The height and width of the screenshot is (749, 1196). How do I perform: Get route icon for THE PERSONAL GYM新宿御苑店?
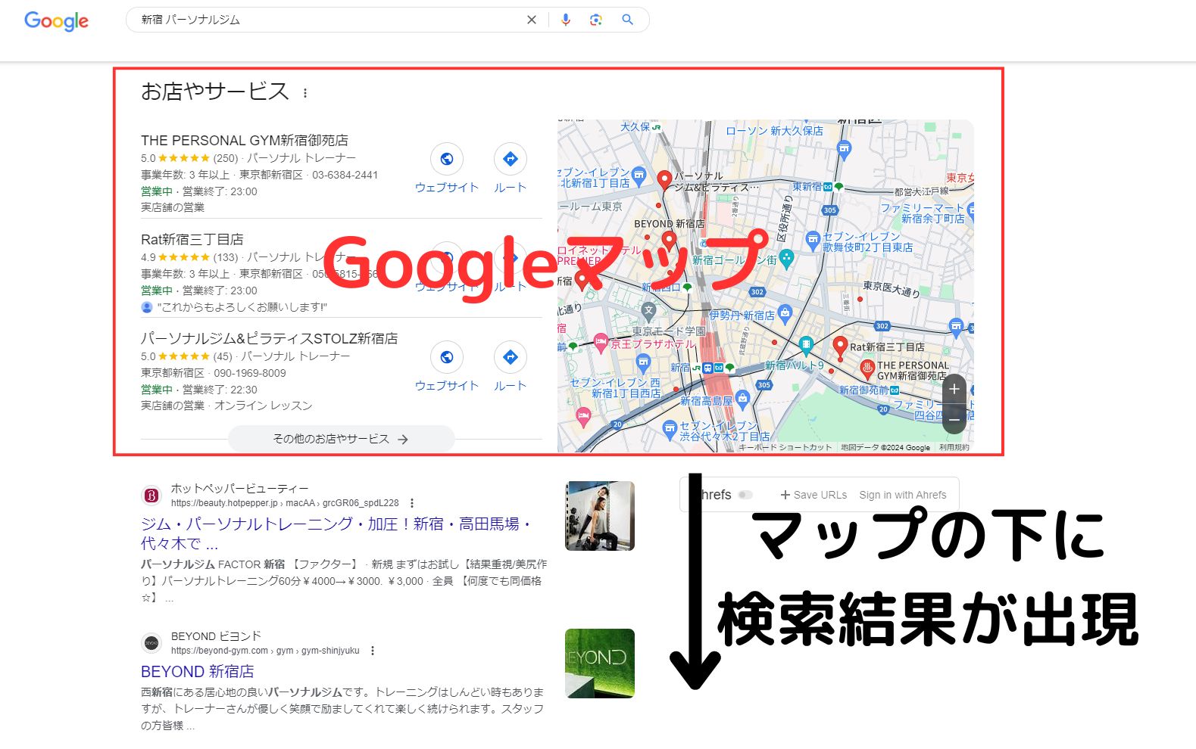point(511,159)
